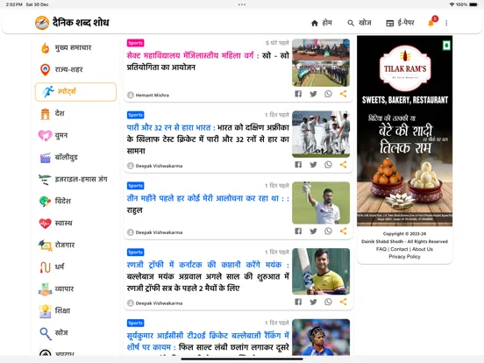Open share options for खो-खो article
Screen dimensions: 484x363
[x=343, y=94]
